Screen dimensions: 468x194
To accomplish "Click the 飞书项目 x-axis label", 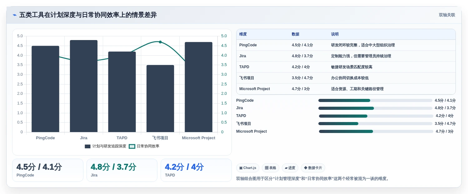I will [x=160, y=138].
